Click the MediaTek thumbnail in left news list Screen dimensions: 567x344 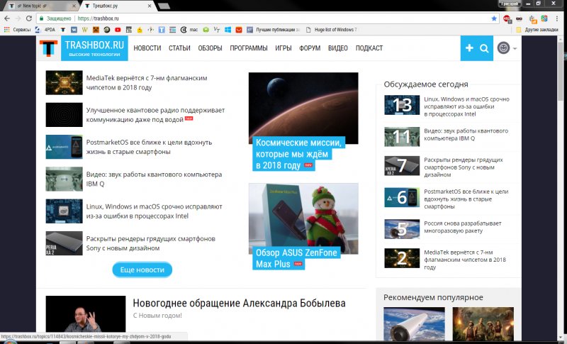pos(64,82)
